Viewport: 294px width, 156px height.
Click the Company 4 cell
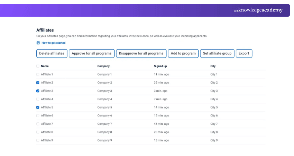[104, 99]
